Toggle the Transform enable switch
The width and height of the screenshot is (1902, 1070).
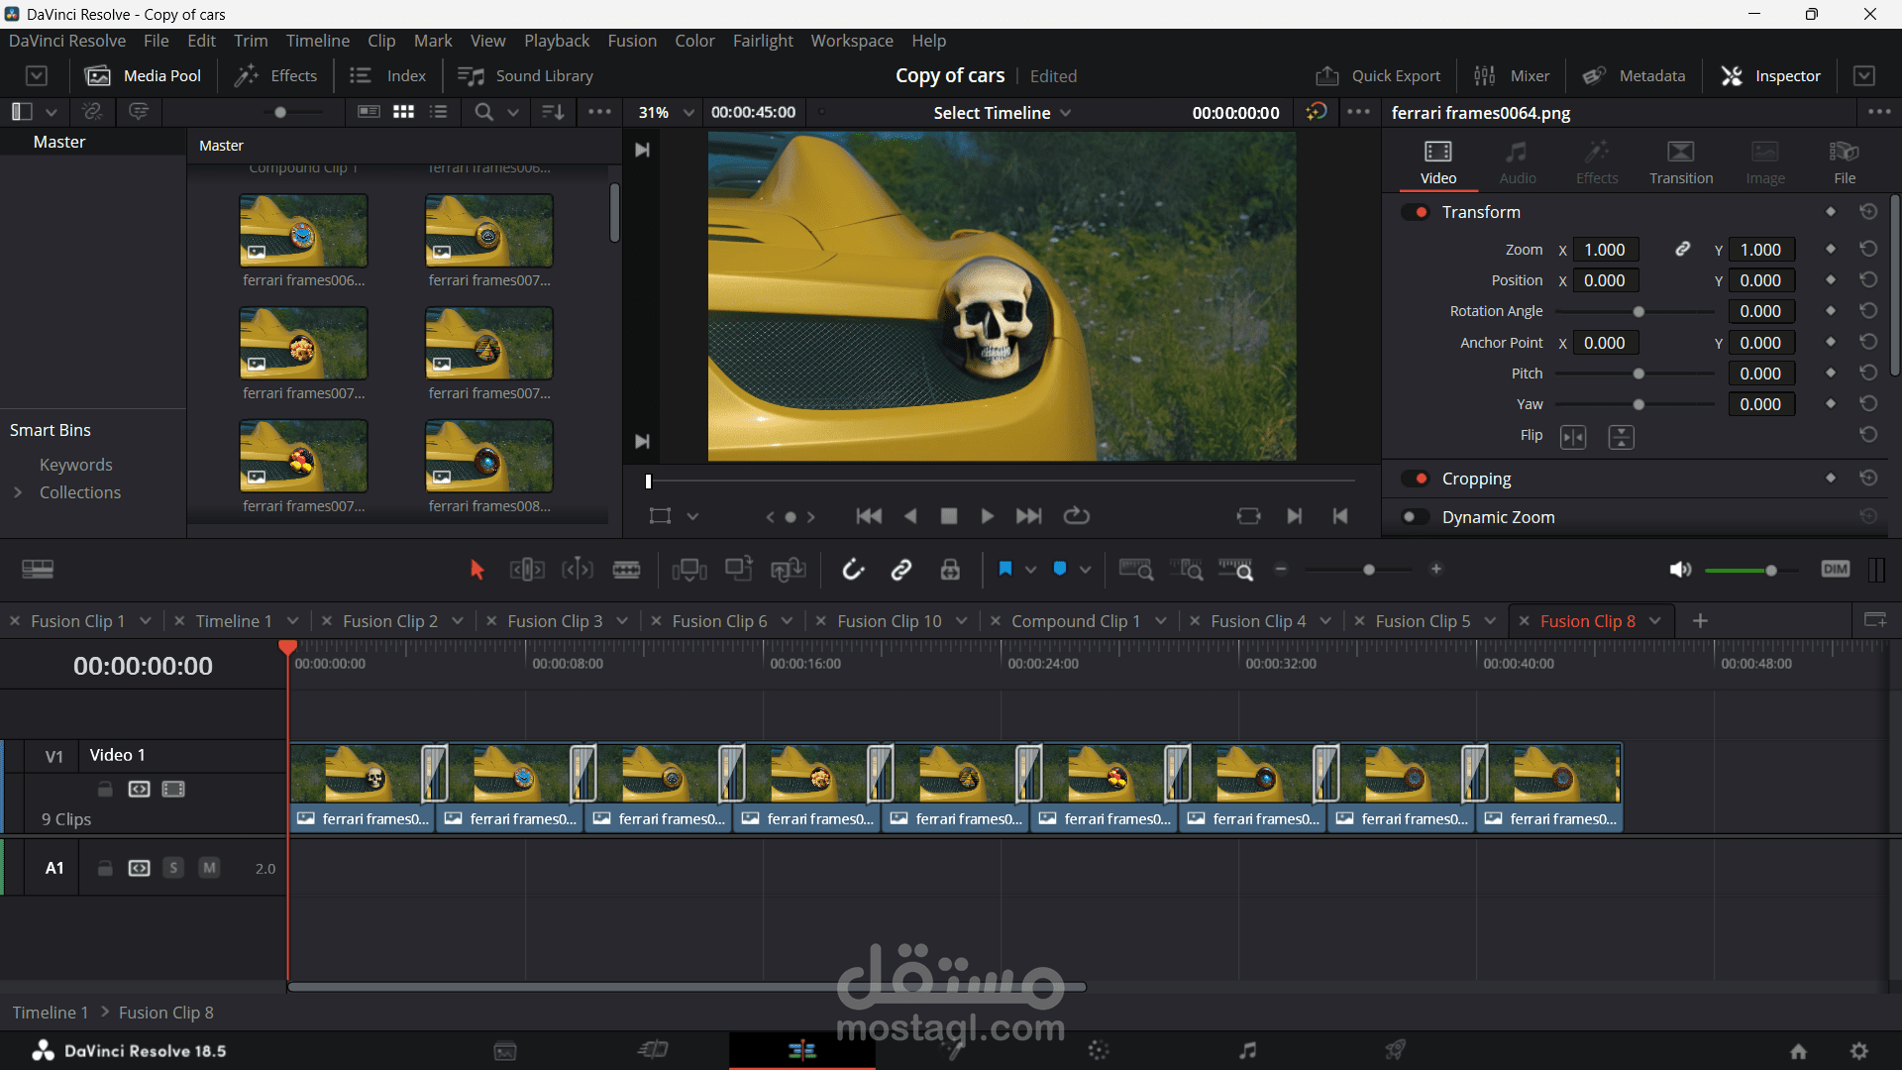[1416, 212]
